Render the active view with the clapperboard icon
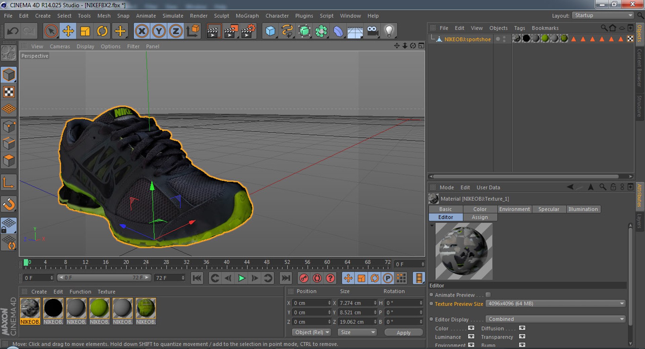This screenshot has width=645, height=349. pos(214,31)
